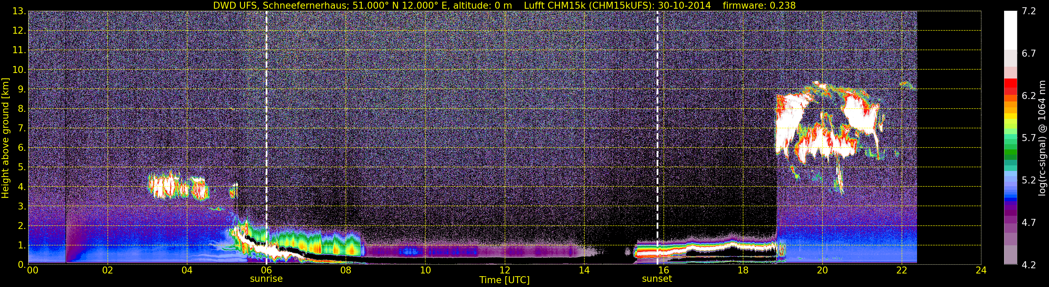Click the 'sunrise' label below the time axis

[266, 279]
